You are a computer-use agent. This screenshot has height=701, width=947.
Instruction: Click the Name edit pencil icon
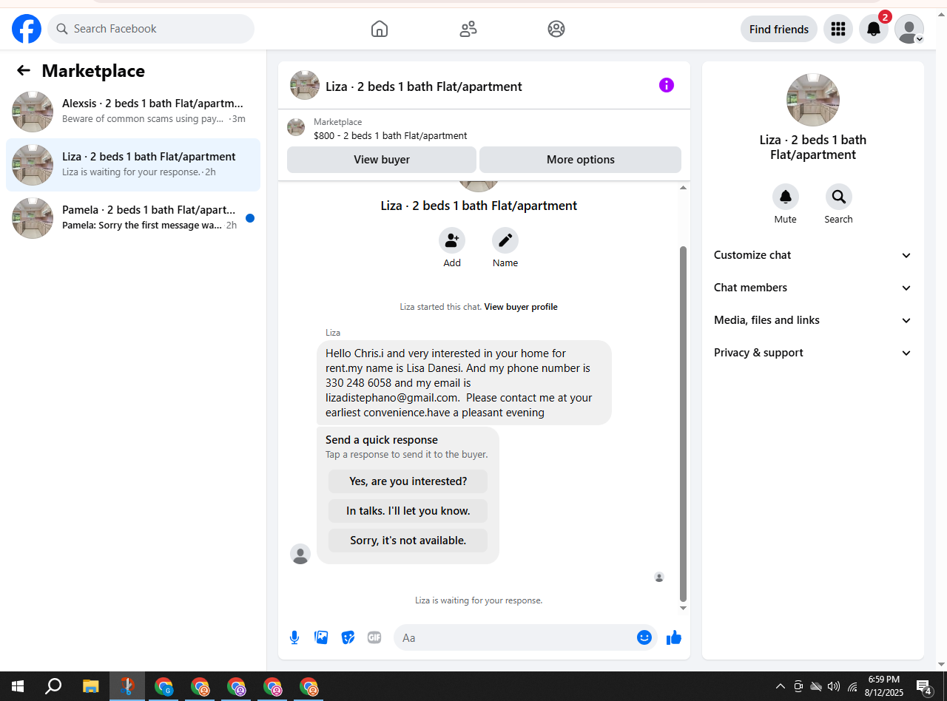(x=505, y=240)
